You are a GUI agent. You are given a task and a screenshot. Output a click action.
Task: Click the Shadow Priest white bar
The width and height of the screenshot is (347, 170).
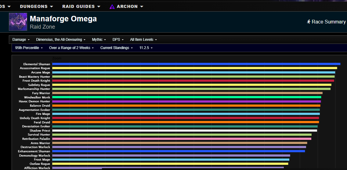(x=185, y=130)
